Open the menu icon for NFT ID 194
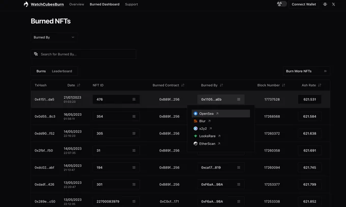The image size is (346, 207). (134, 167)
